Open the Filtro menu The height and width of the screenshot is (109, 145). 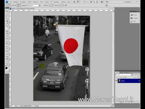click(42, 2)
